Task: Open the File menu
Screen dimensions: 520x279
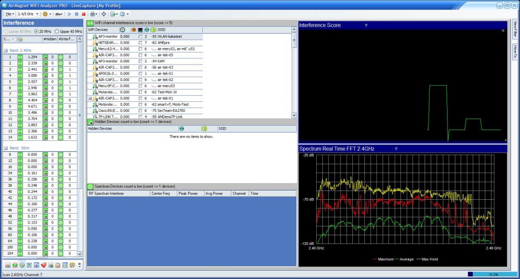Action: pyautogui.click(x=9, y=14)
